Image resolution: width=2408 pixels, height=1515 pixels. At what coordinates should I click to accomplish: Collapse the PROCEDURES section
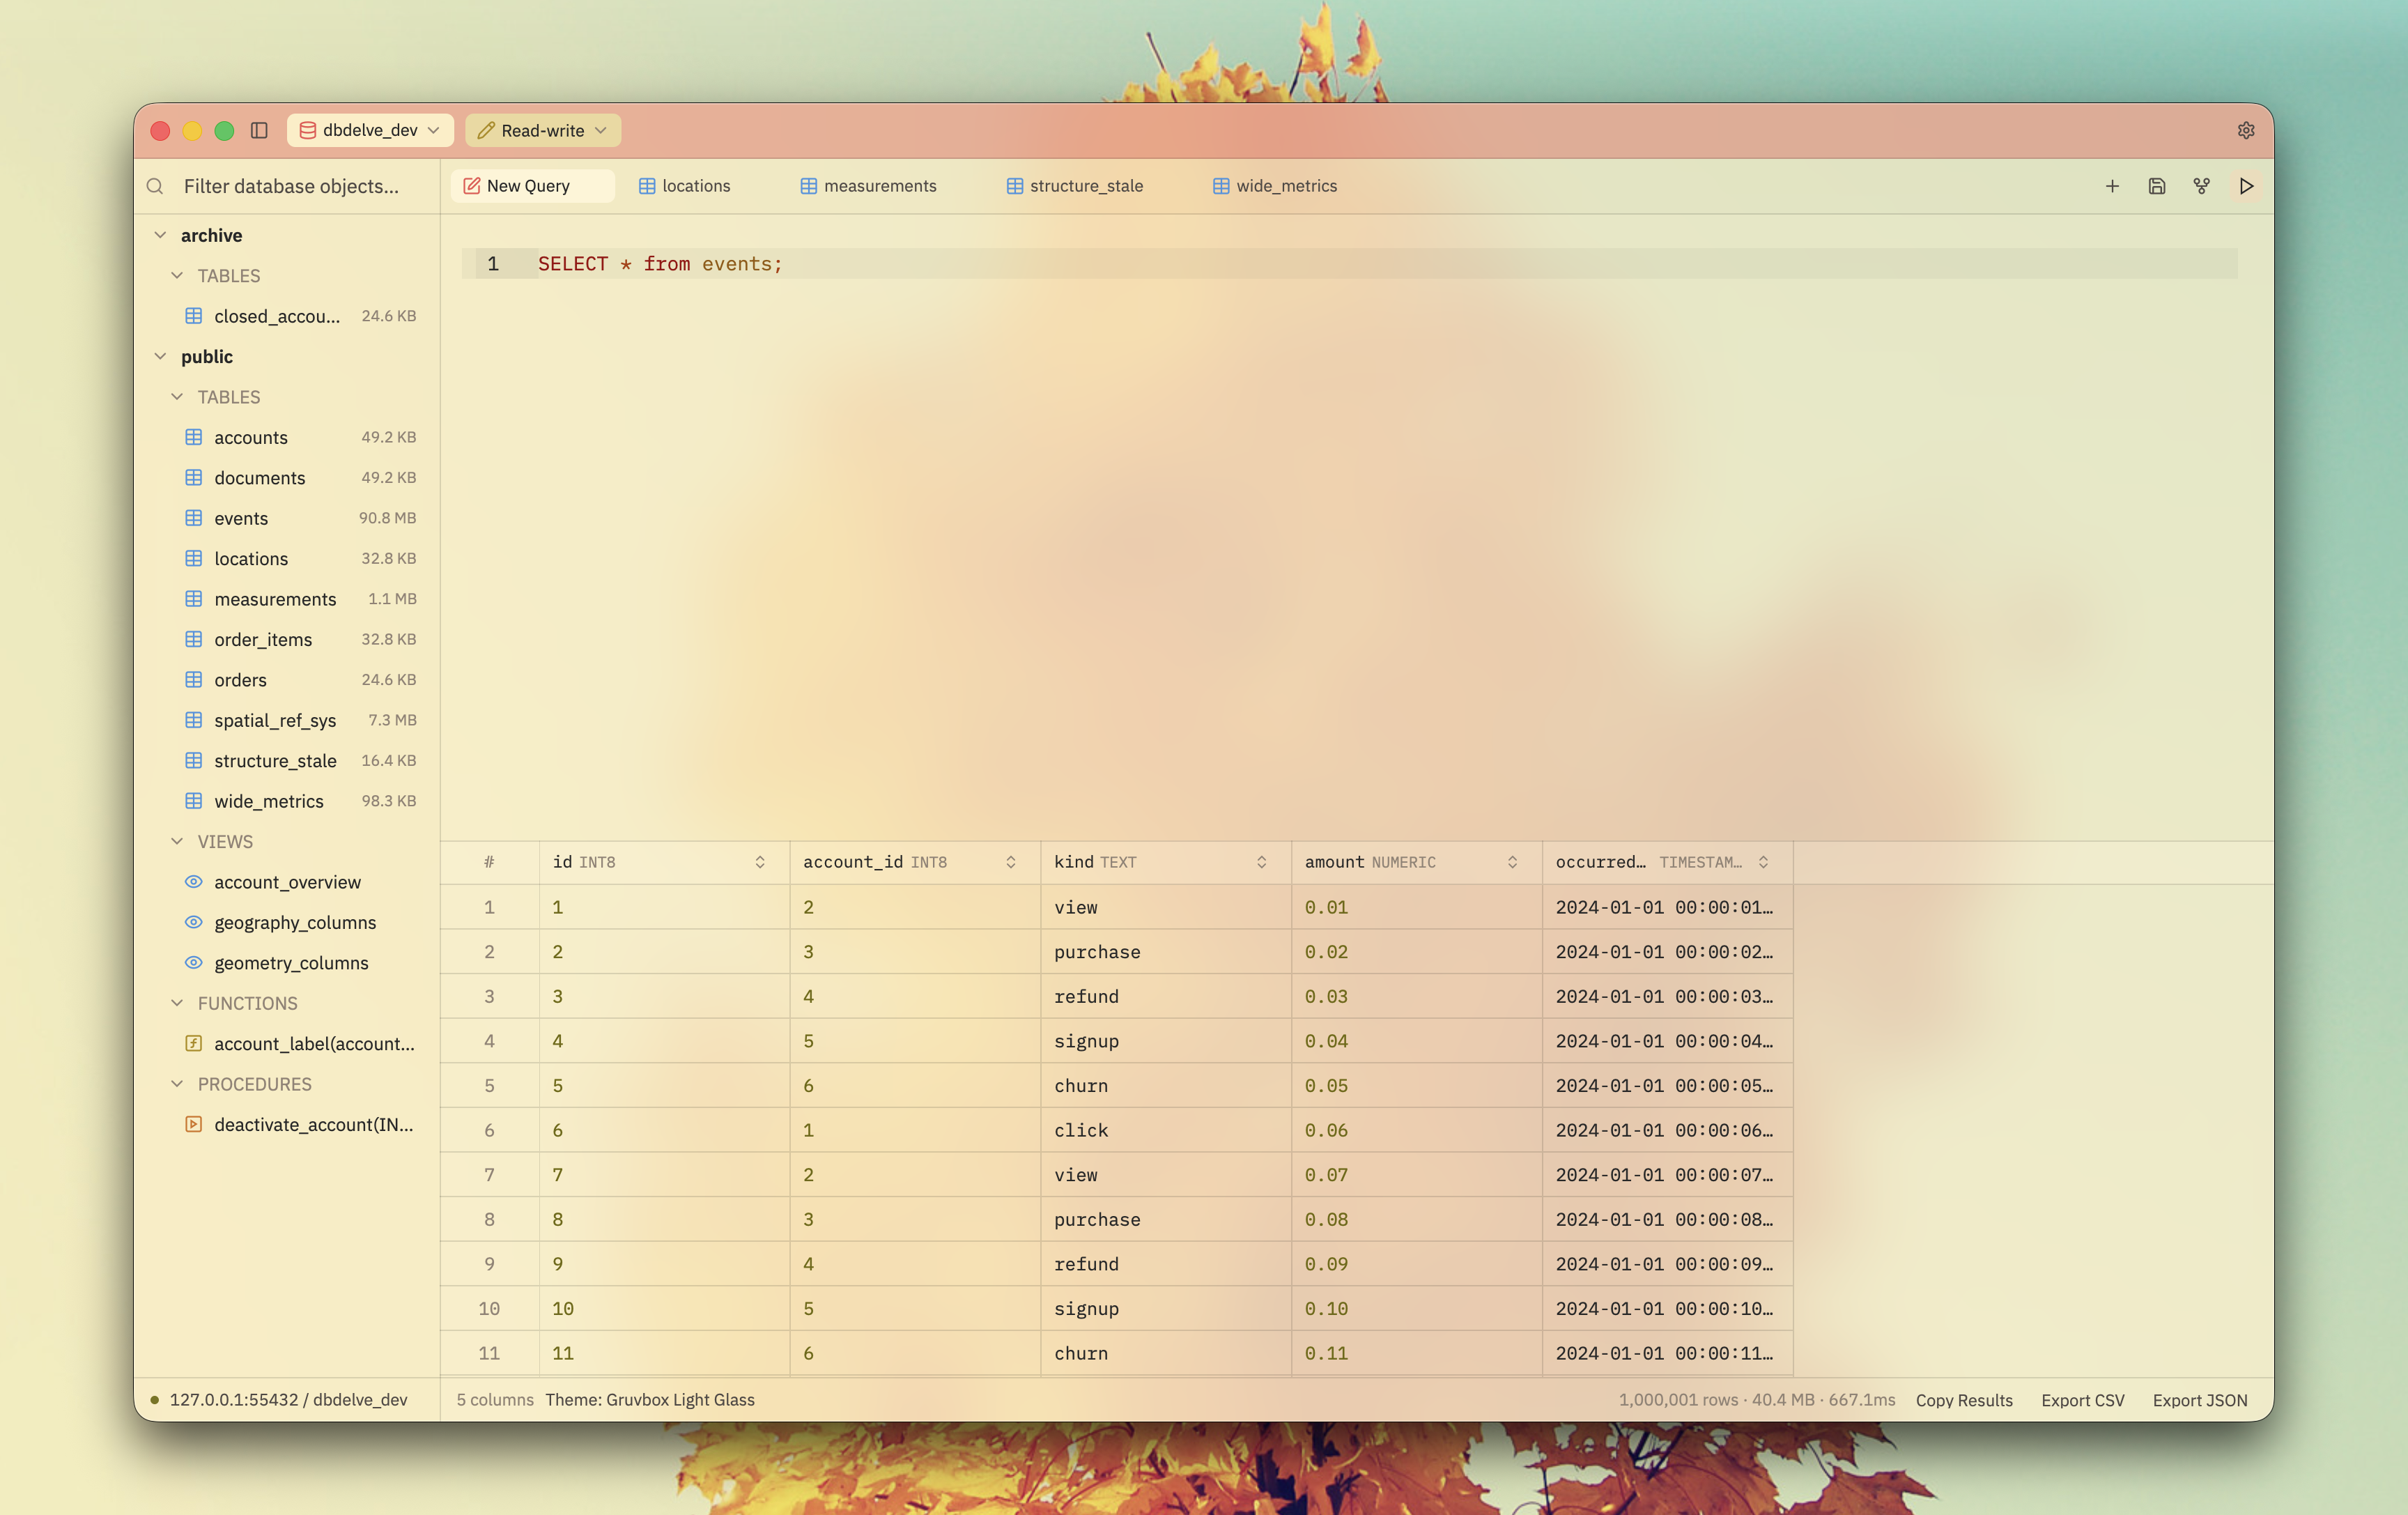[177, 1084]
